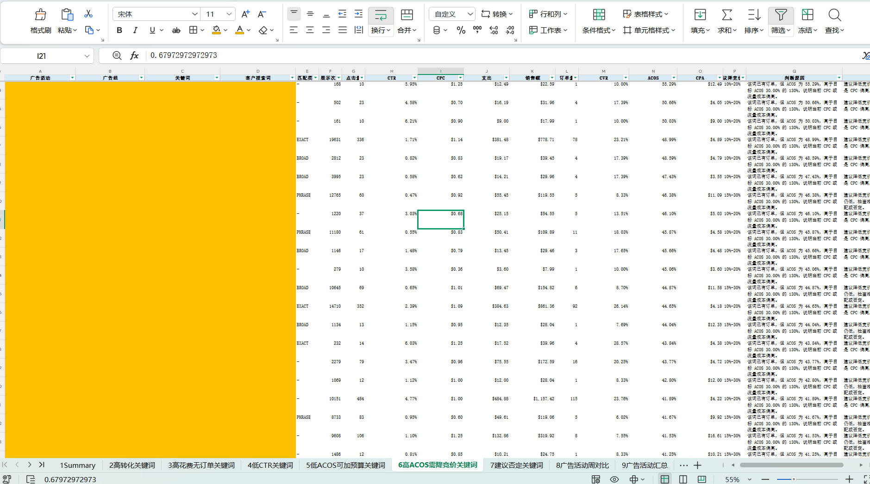Click the cell borders icon
Screen dimensions: 870x484
click(194, 30)
